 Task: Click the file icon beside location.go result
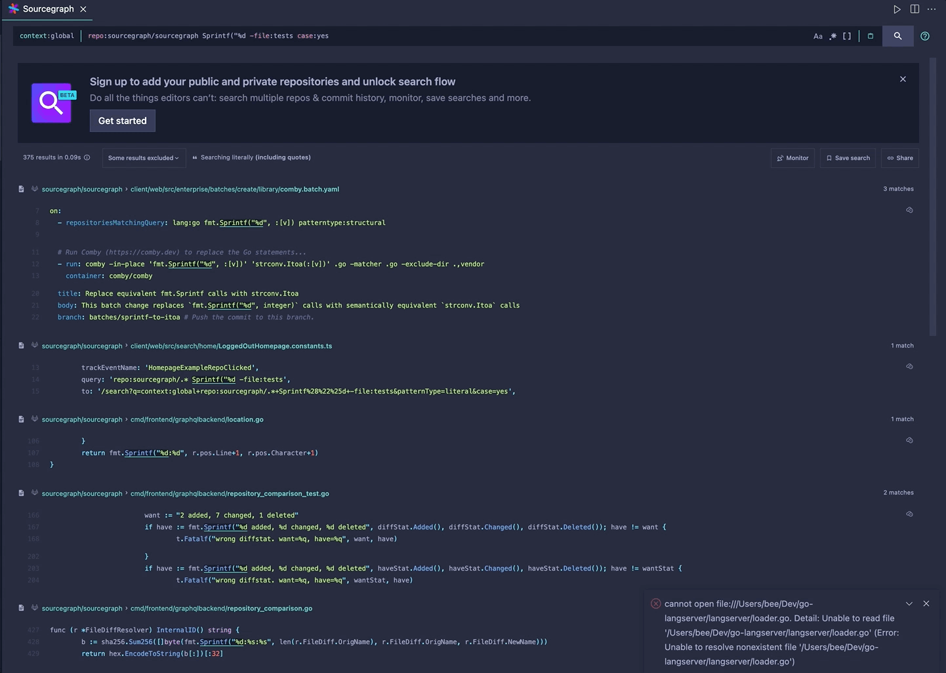pyautogui.click(x=22, y=419)
